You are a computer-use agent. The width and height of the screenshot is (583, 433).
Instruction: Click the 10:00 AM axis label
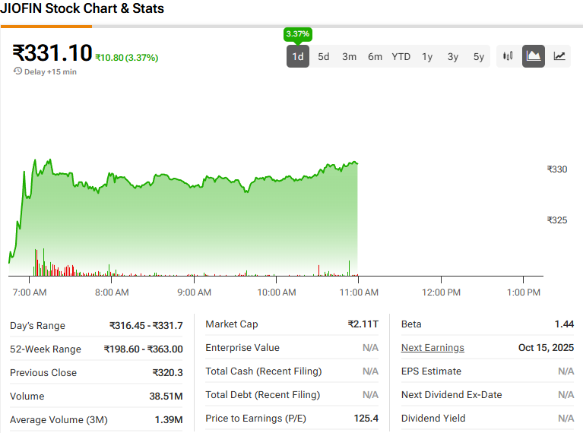click(277, 292)
